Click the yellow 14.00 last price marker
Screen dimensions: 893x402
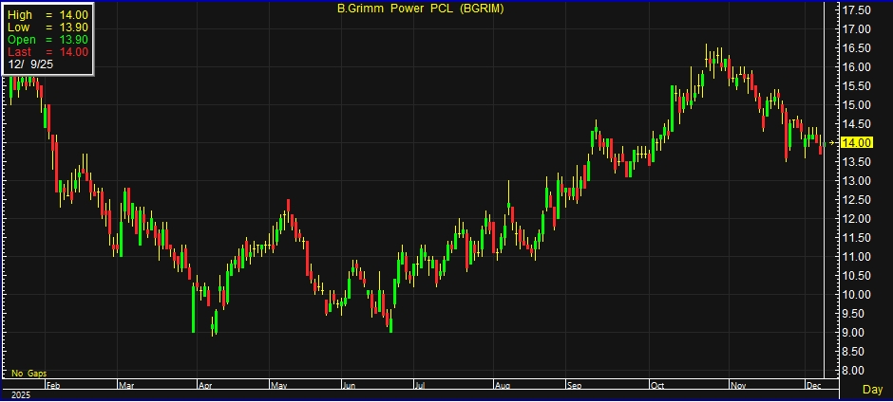click(x=859, y=142)
